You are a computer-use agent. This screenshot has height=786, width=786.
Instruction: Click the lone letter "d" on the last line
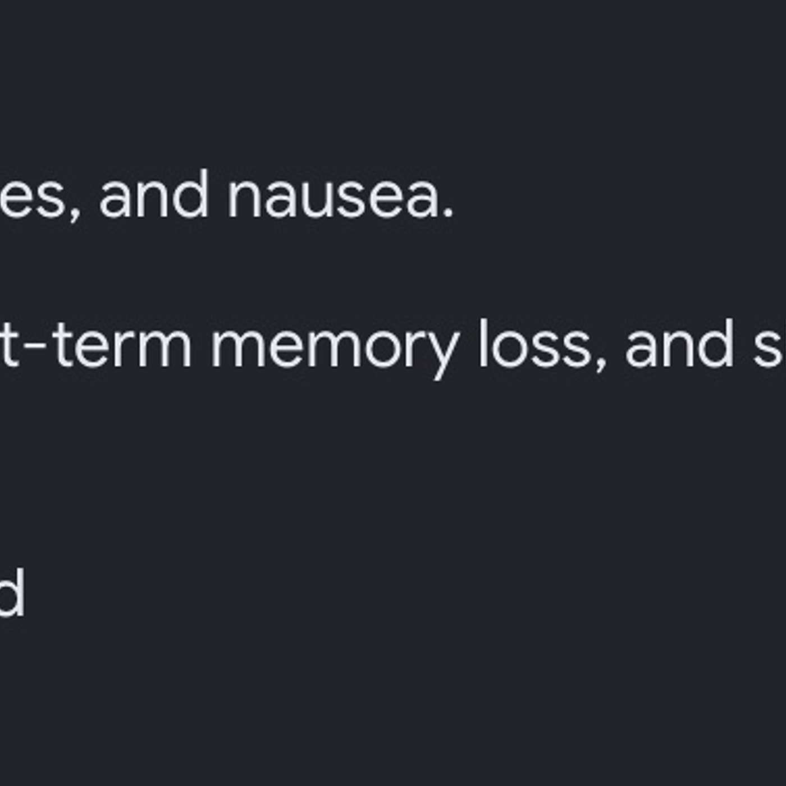pos(12,592)
